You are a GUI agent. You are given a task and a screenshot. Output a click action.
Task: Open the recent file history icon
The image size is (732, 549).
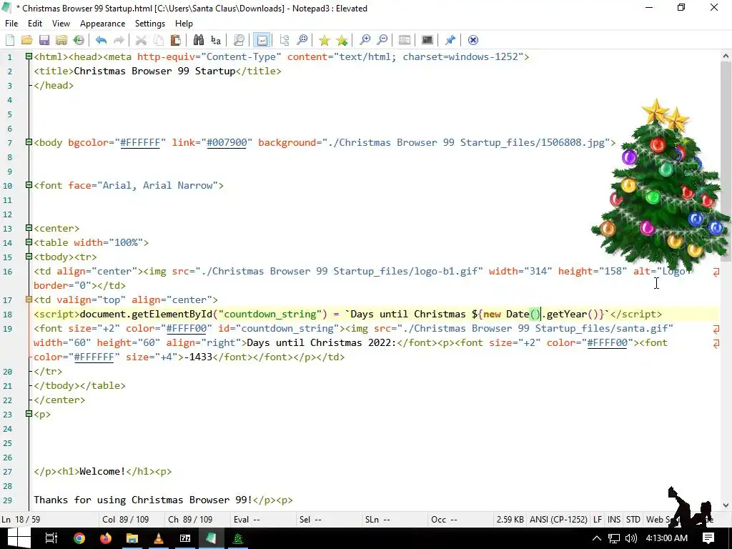point(79,40)
